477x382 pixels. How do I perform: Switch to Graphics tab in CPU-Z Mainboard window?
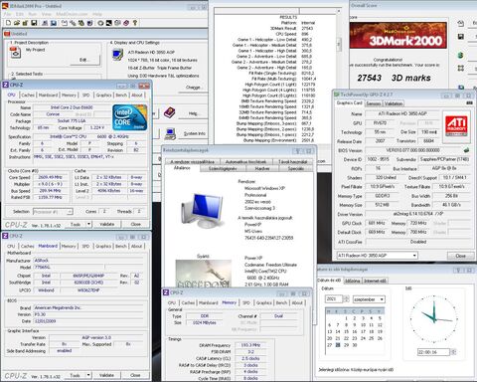[x=103, y=247]
